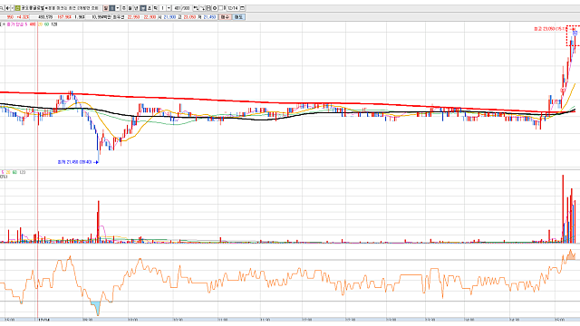580x326 pixels.
Task: Click red 480 moving-average label on price chart
Action: (33, 24)
